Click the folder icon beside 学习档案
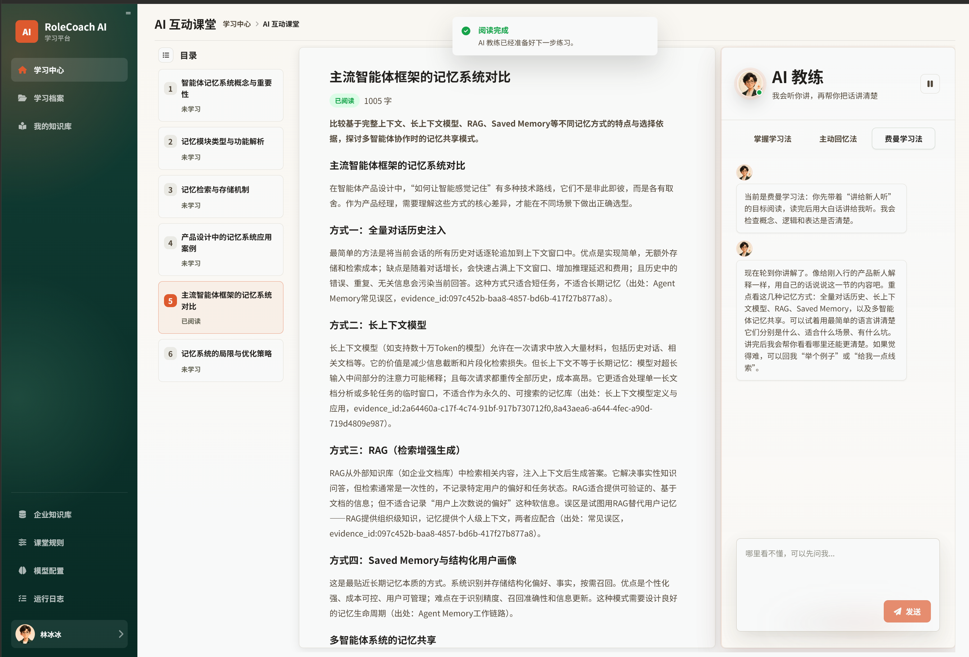This screenshot has height=657, width=969. pos(23,98)
